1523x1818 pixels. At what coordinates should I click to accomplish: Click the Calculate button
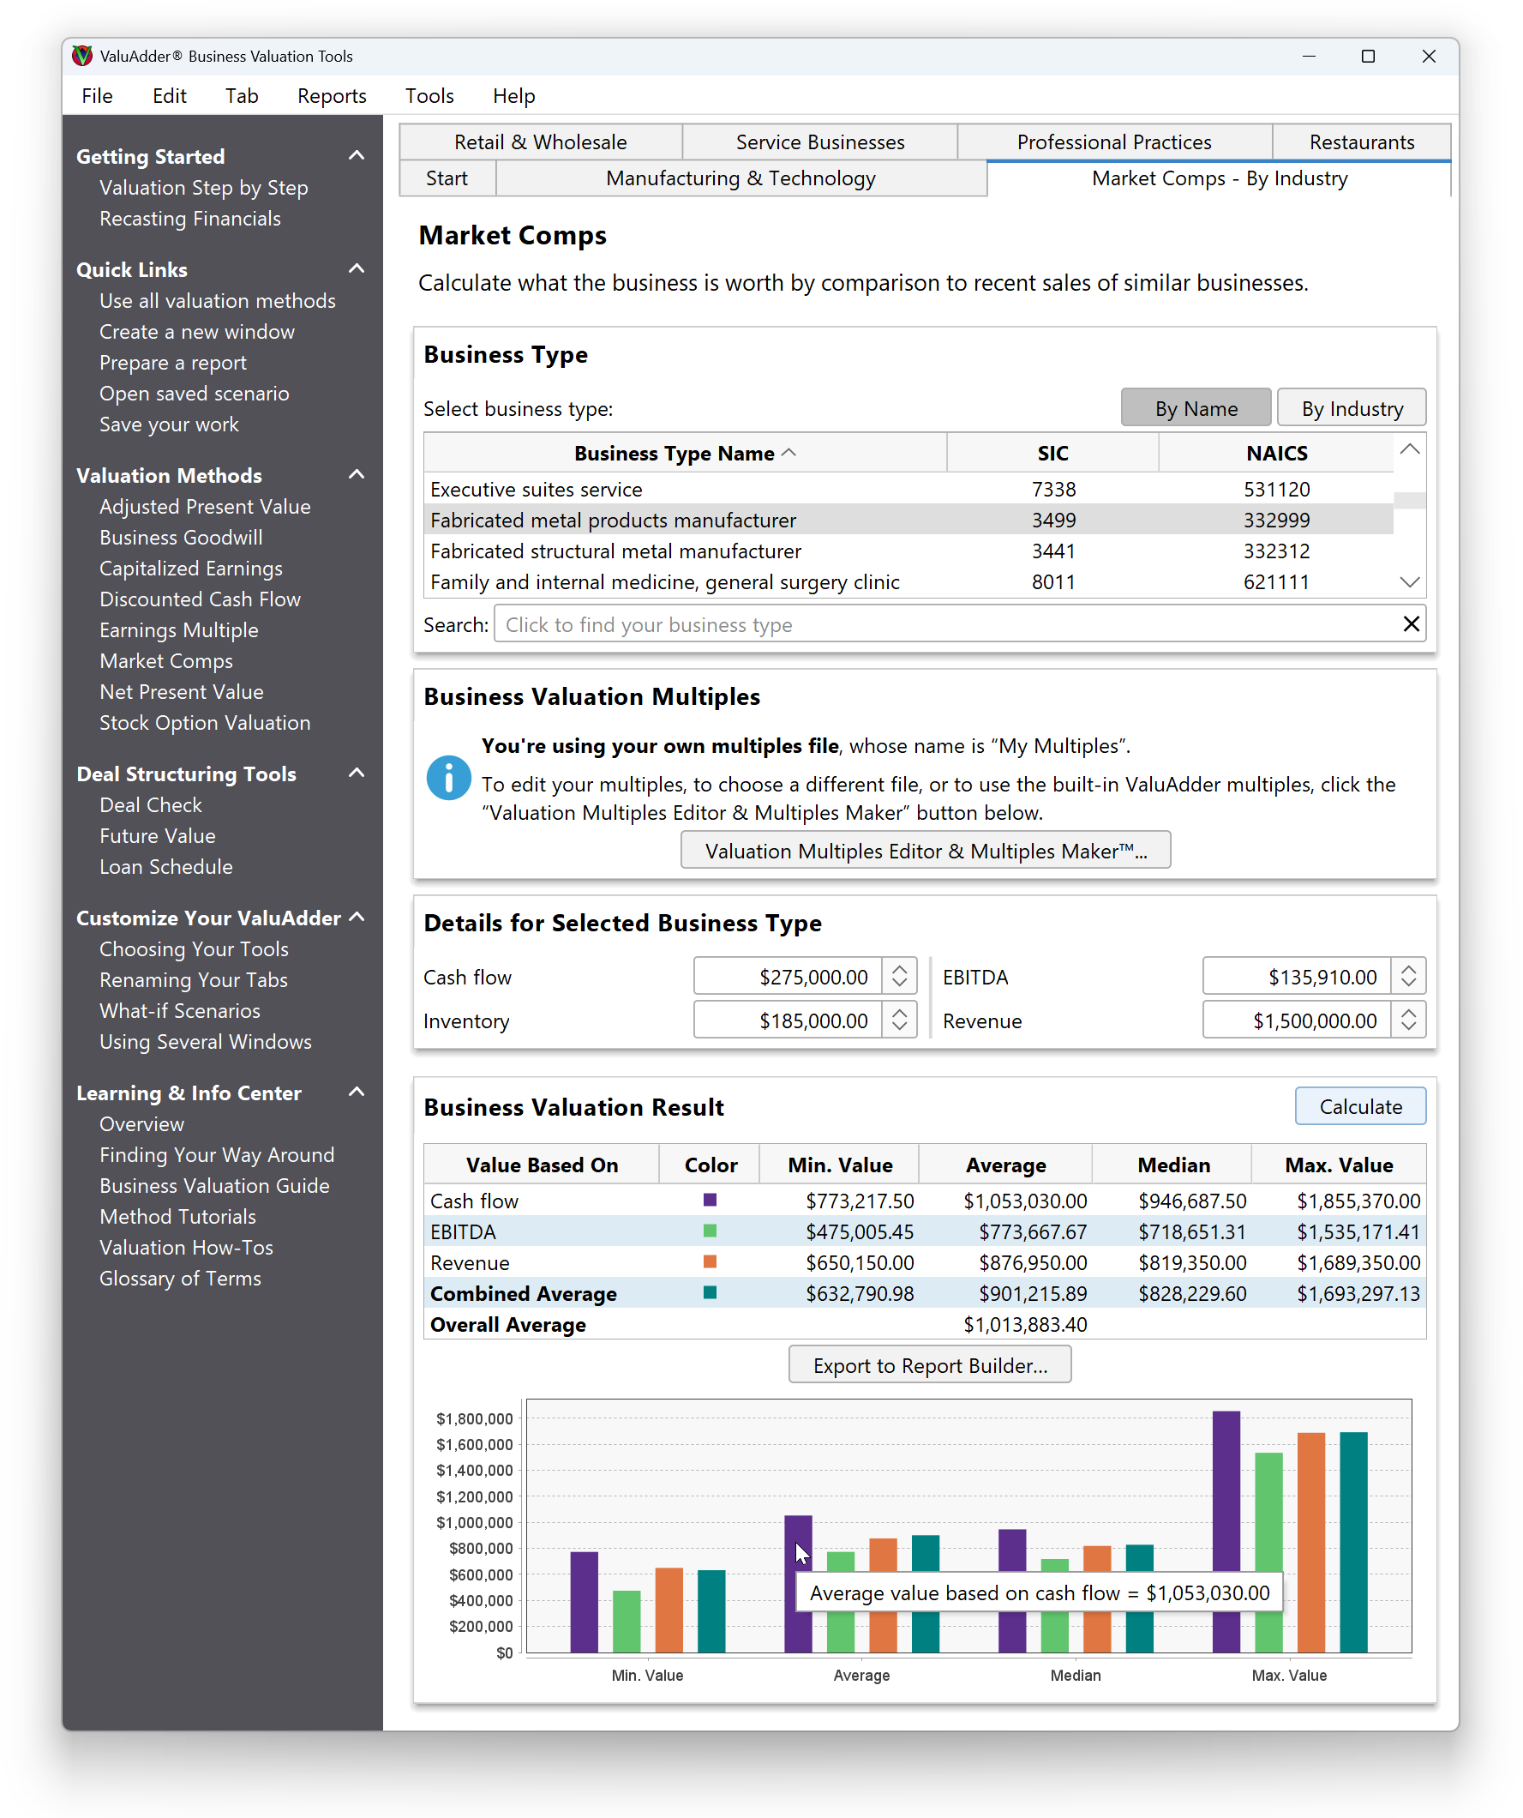[x=1359, y=1105]
